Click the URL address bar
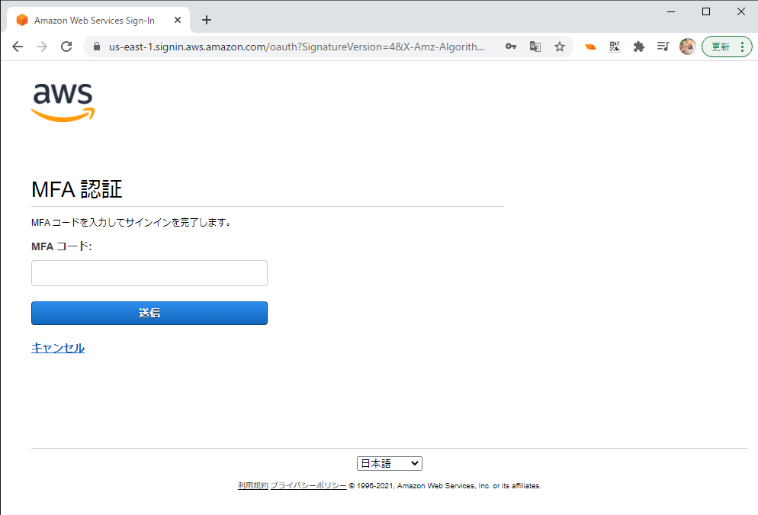The width and height of the screenshot is (758, 515). (297, 47)
